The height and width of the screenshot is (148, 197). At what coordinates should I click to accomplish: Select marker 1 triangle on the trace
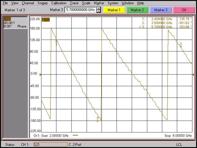point(56,41)
